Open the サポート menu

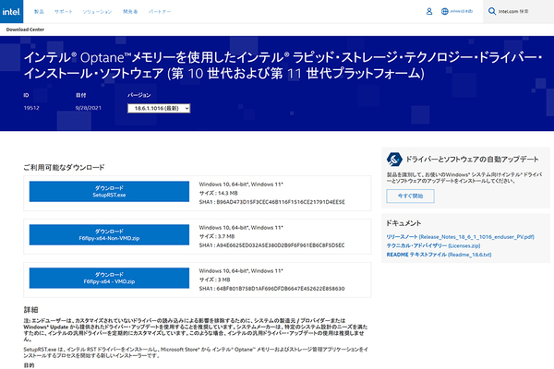point(63,12)
